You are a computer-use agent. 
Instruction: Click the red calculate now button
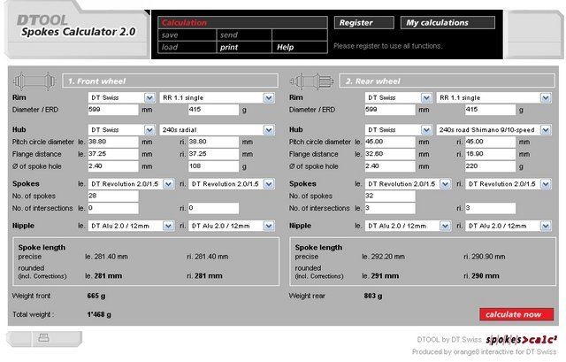[x=516, y=314]
